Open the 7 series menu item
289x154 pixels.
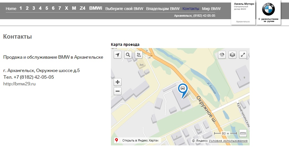[60, 8]
